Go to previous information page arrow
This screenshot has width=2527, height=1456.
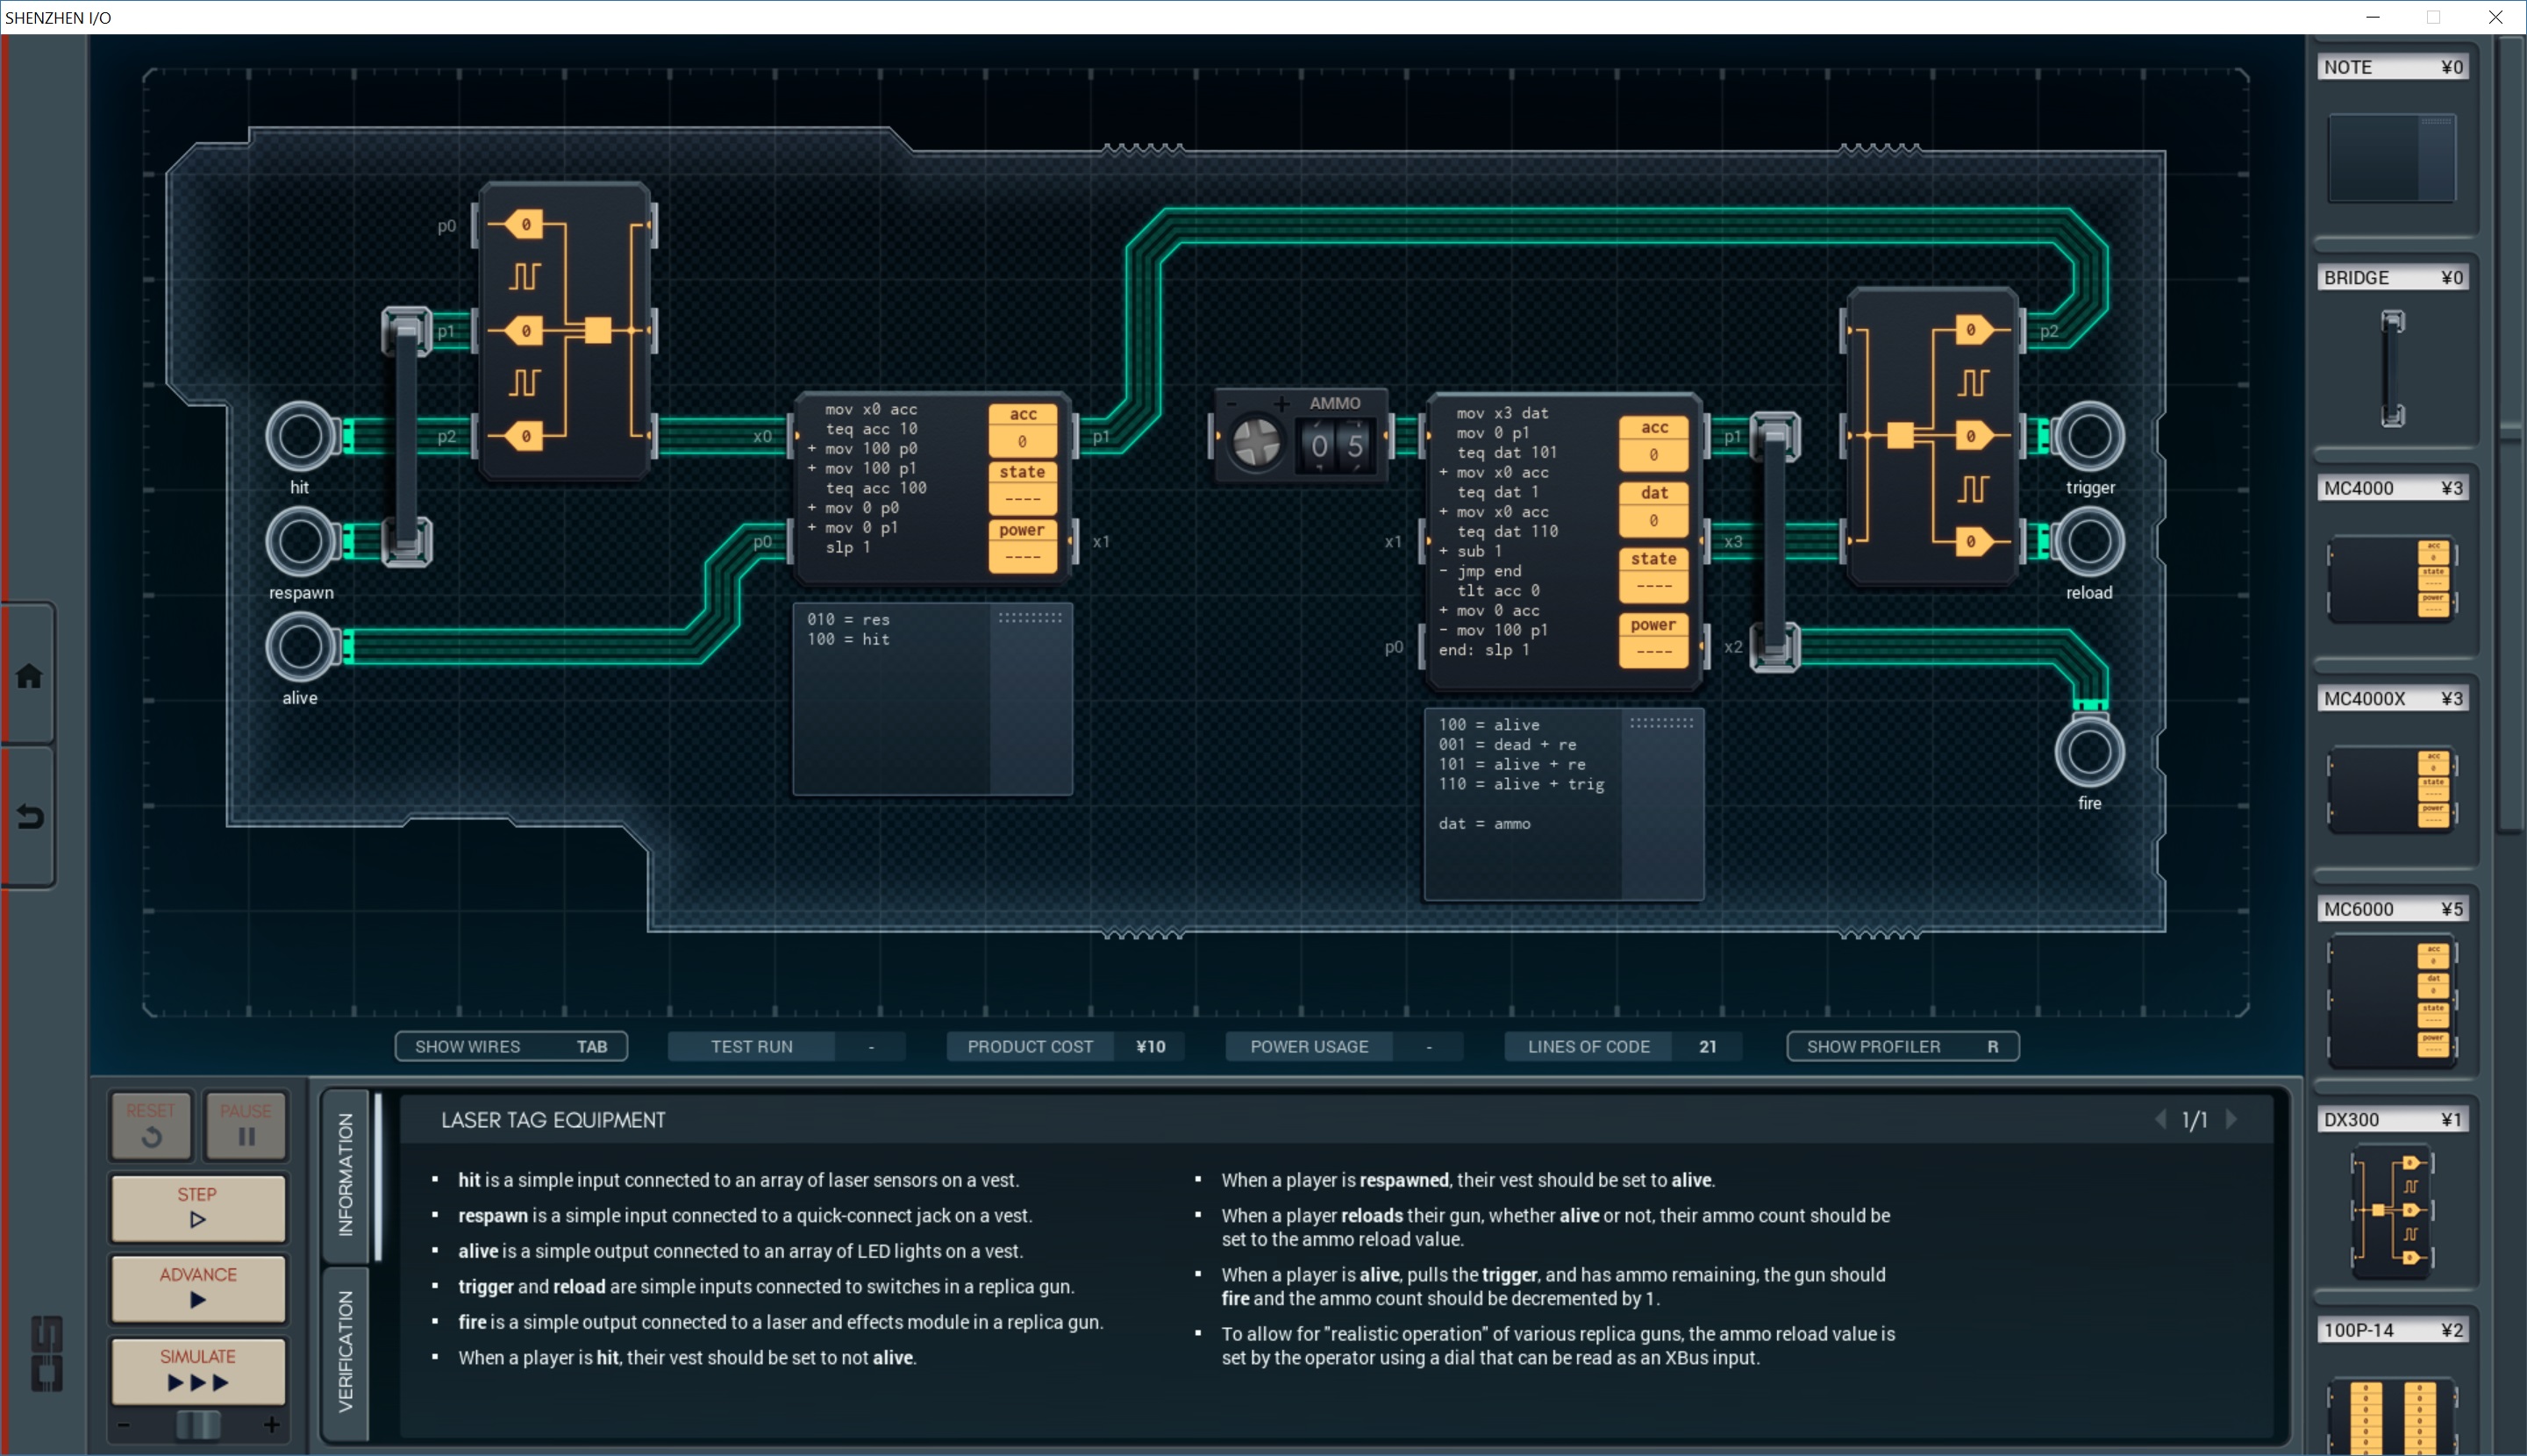click(x=2160, y=1119)
